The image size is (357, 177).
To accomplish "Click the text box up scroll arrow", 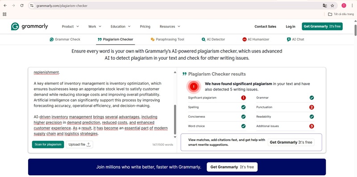I will pyautogui.click(x=175, y=72).
